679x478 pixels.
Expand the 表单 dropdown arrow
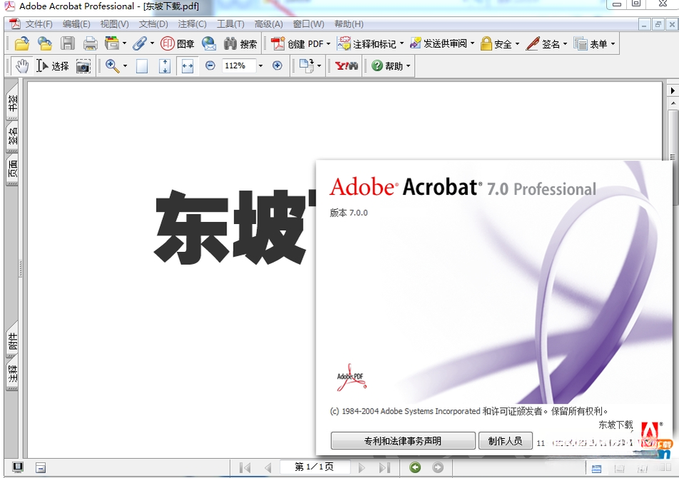(613, 44)
